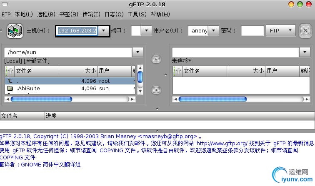Viewport: 315px width, 186px height.
Task: Click the username field showing anony
Action: [198, 31]
